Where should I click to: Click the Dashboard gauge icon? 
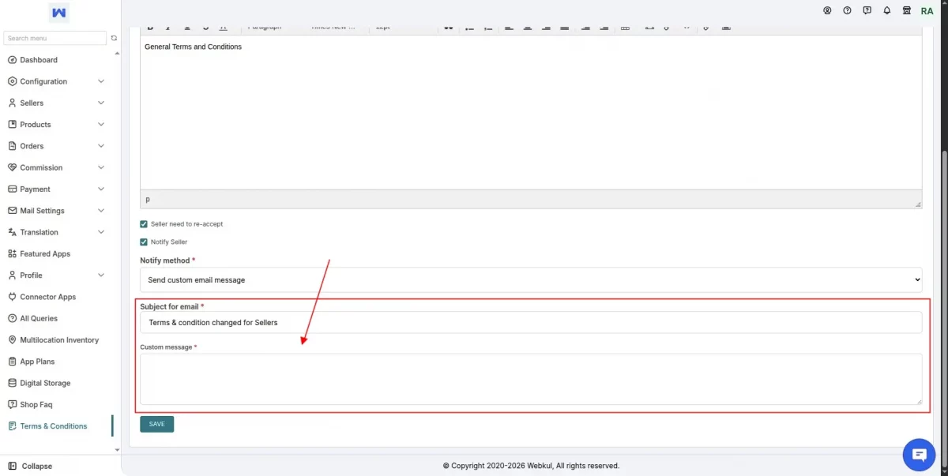[x=12, y=60]
